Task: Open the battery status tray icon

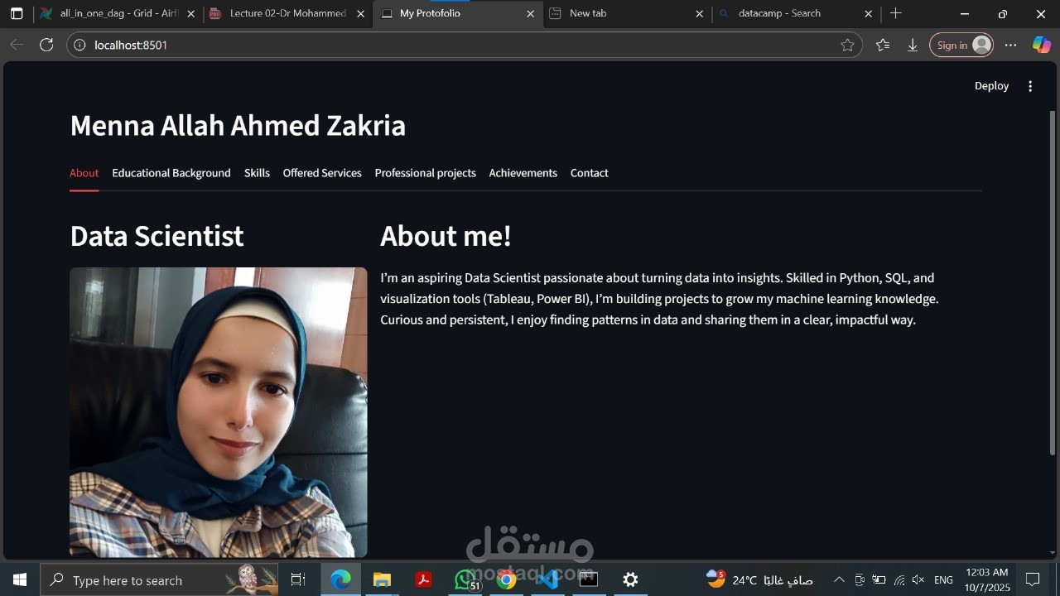Action: point(879,579)
